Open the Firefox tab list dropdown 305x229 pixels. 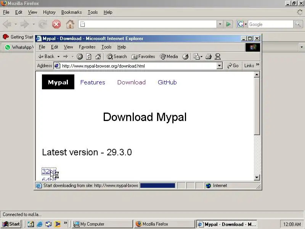click(x=302, y=47)
